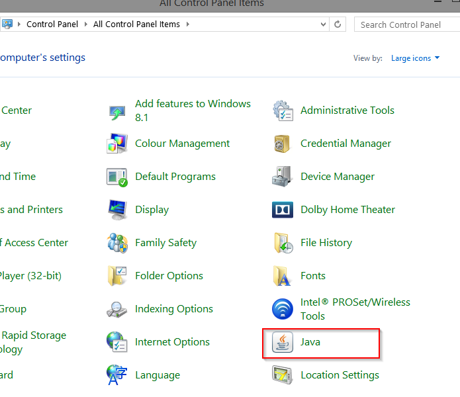Click the Internet Options globe icon
460x397 pixels.
coord(117,342)
